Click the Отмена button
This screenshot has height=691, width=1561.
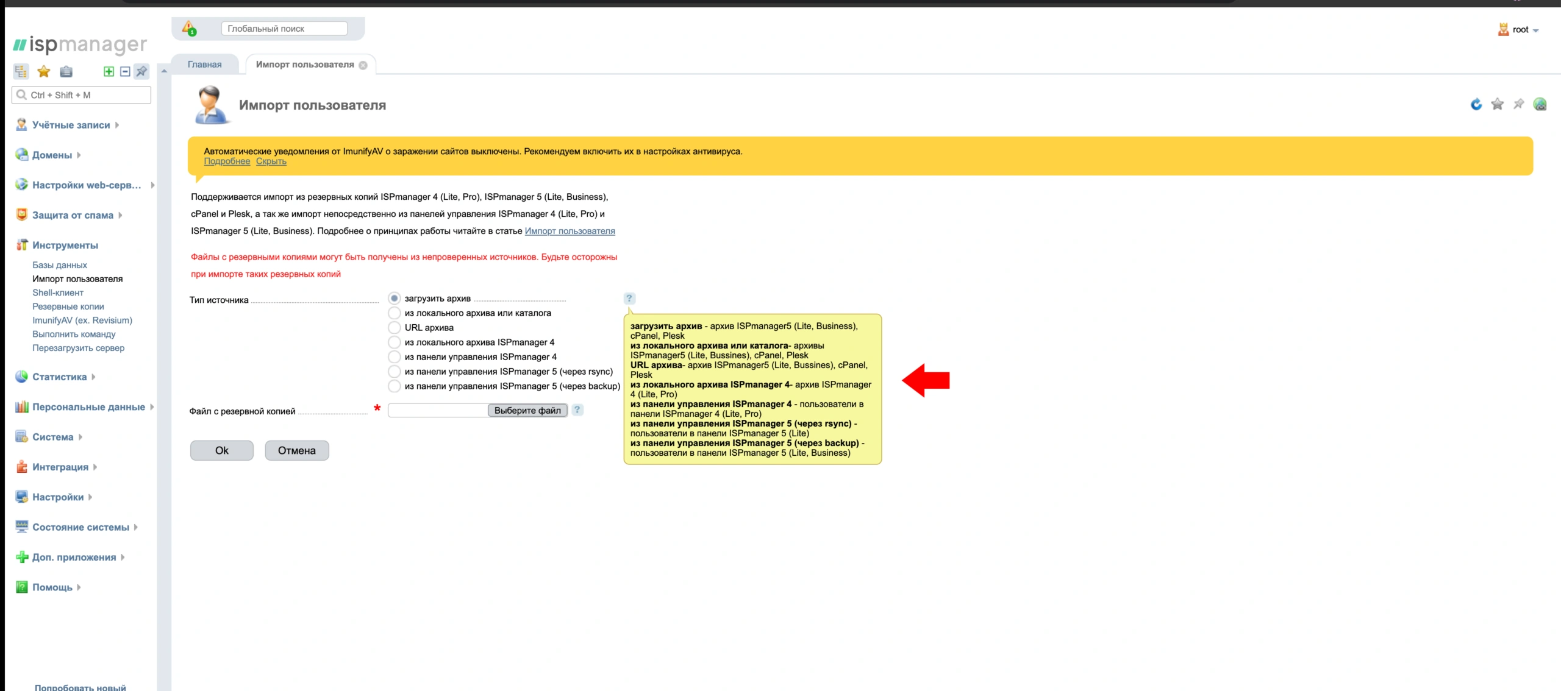[297, 450]
